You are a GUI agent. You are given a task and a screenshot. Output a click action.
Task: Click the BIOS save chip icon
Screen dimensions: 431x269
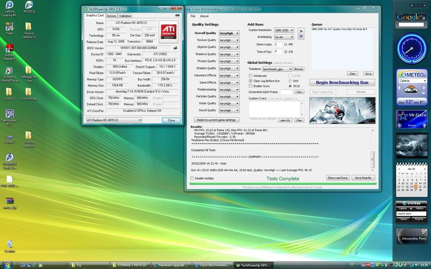coord(175,48)
